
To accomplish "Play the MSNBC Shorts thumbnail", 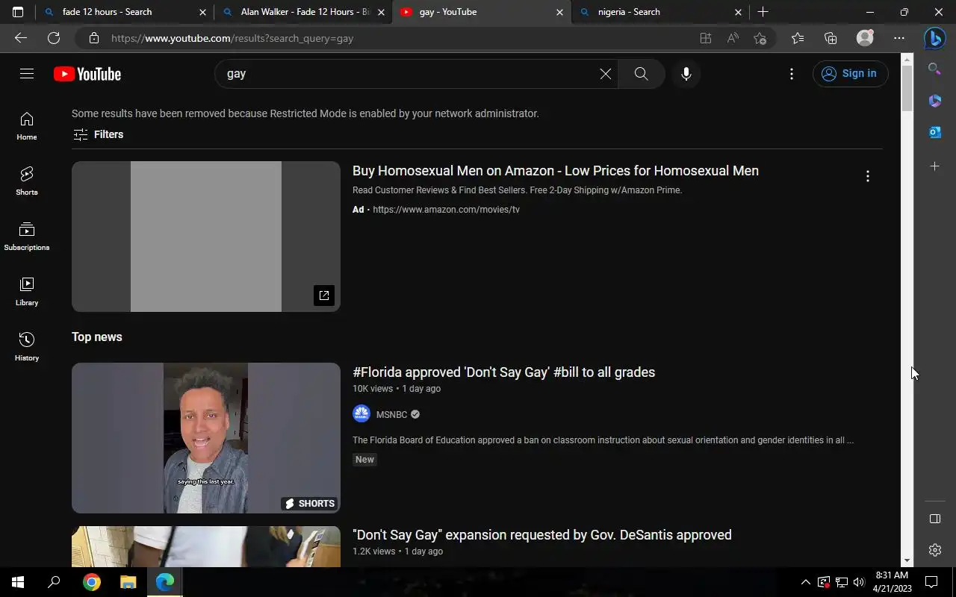I will coord(206,438).
